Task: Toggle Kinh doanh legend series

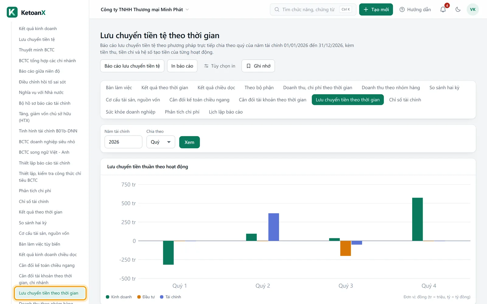Action: point(119,297)
